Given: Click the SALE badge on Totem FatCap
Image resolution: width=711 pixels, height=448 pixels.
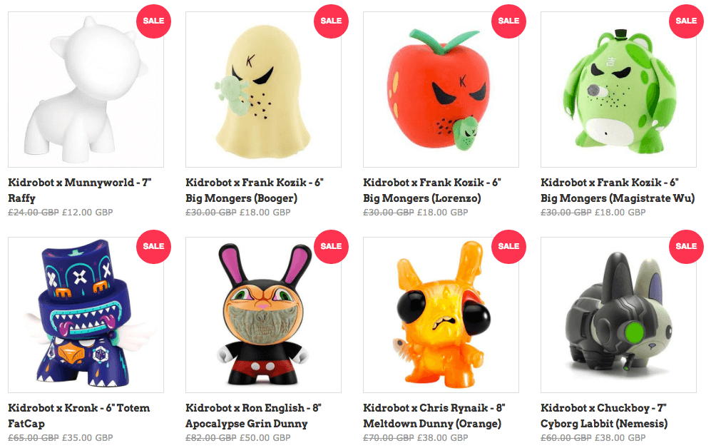Looking at the screenshot, I should click(154, 246).
